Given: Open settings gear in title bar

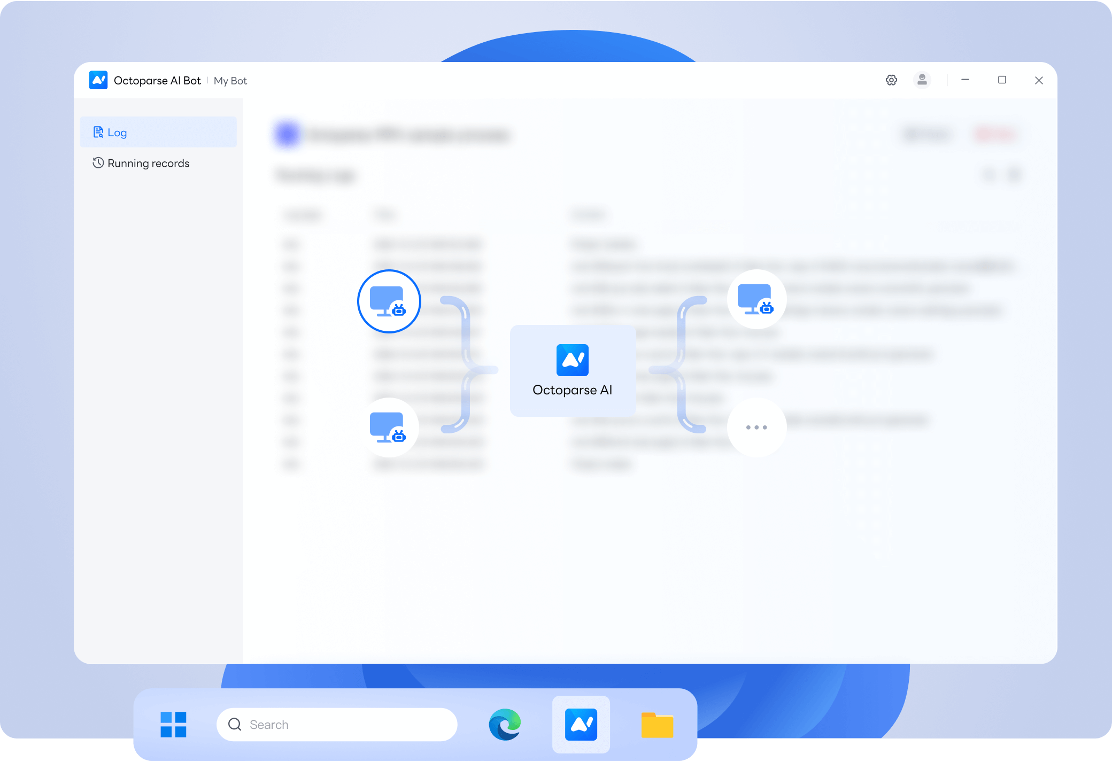Looking at the screenshot, I should coord(891,80).
